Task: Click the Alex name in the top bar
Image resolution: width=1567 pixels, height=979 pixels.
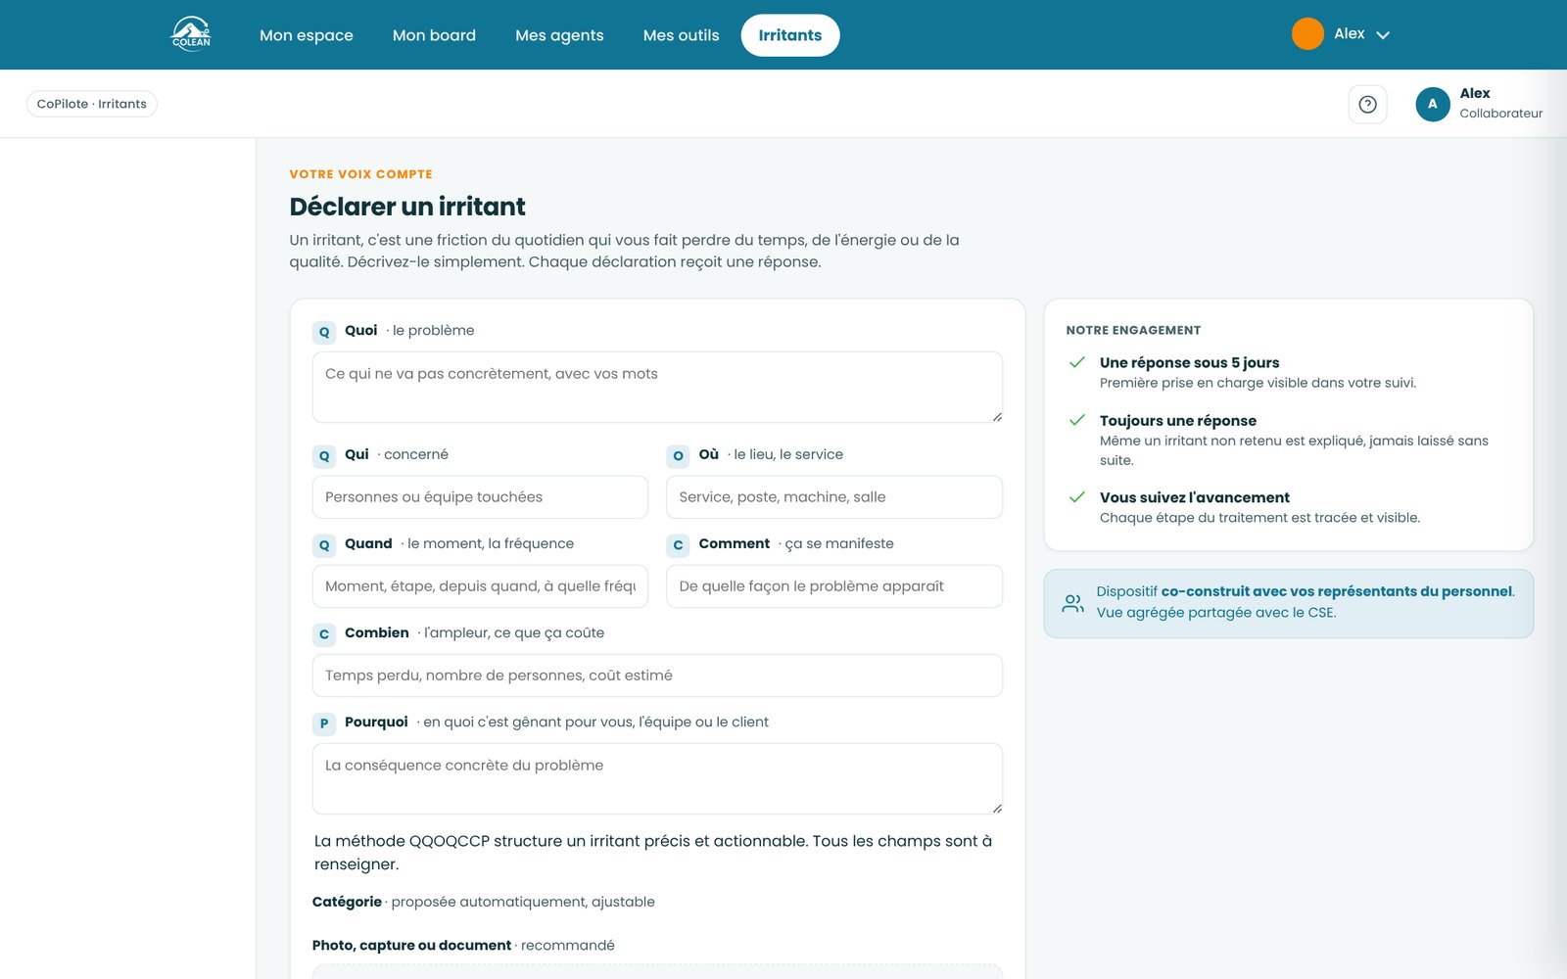Action: 1349,33
